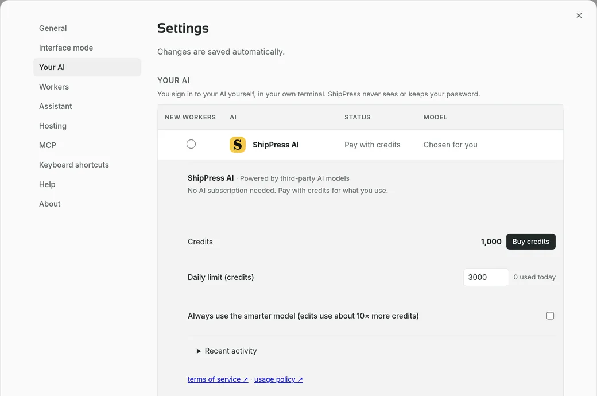This screenshot has width=597, height=396.
Task: Click the No AI subscription needed description
Action: point(288,191)
